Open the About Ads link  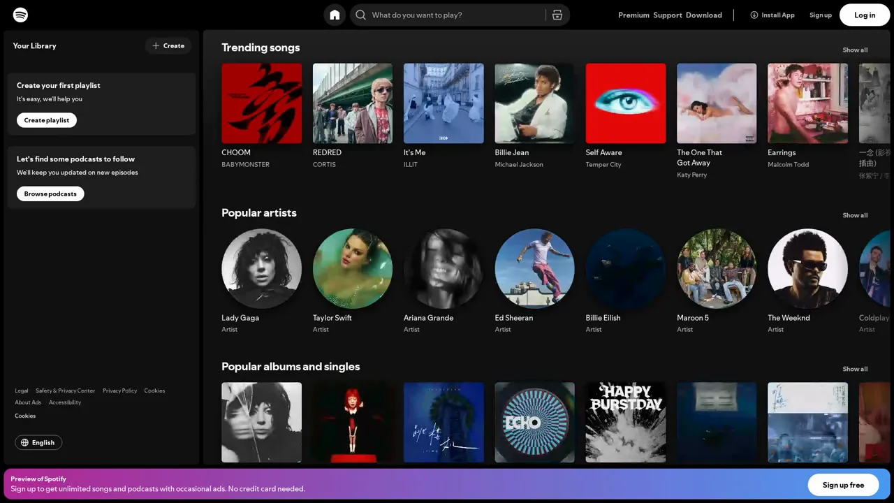[x=28, y=402]
